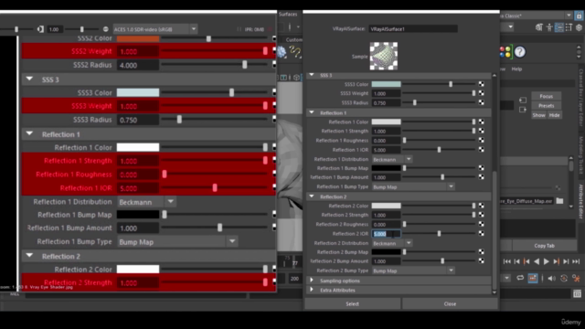Click the Presets button

click(x=547, y=106)
